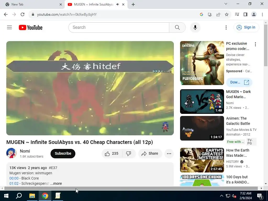Subscribe to Nomi channel
Viewport: 268px width, 201px height.
pyautogui.click(x=63, y=153)
